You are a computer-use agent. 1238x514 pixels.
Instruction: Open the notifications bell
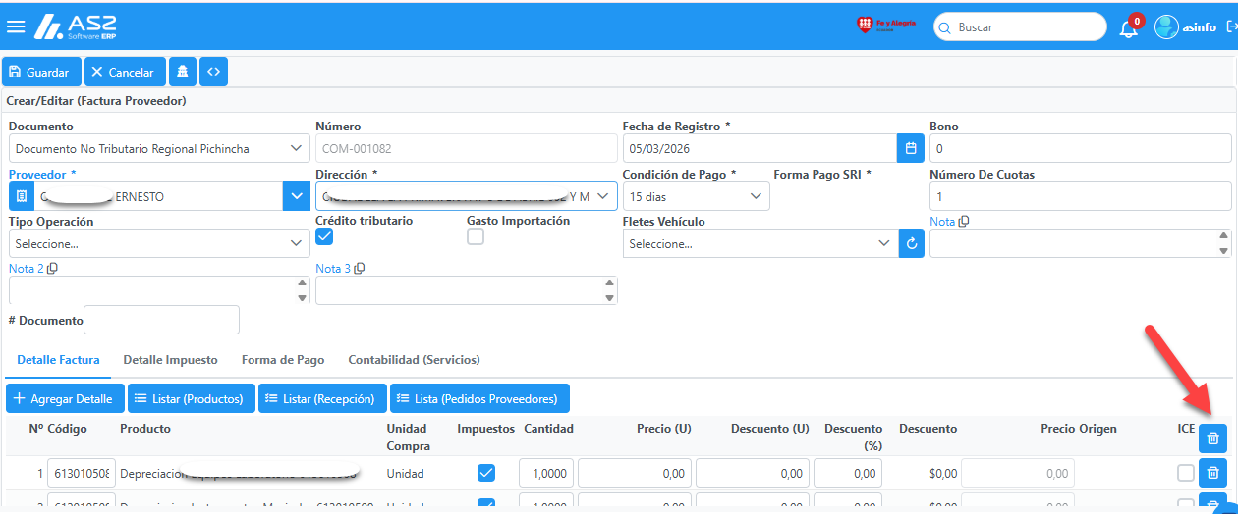(x=1129, y=28)
